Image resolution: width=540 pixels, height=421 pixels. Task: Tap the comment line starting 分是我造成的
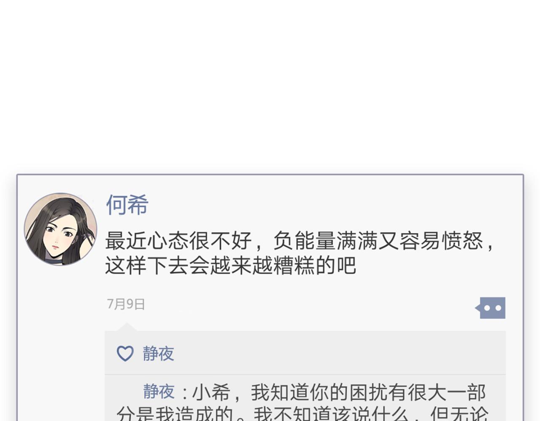302,414
